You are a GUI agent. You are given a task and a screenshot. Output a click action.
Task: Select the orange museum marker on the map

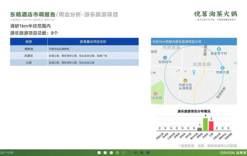click(185, 81)
